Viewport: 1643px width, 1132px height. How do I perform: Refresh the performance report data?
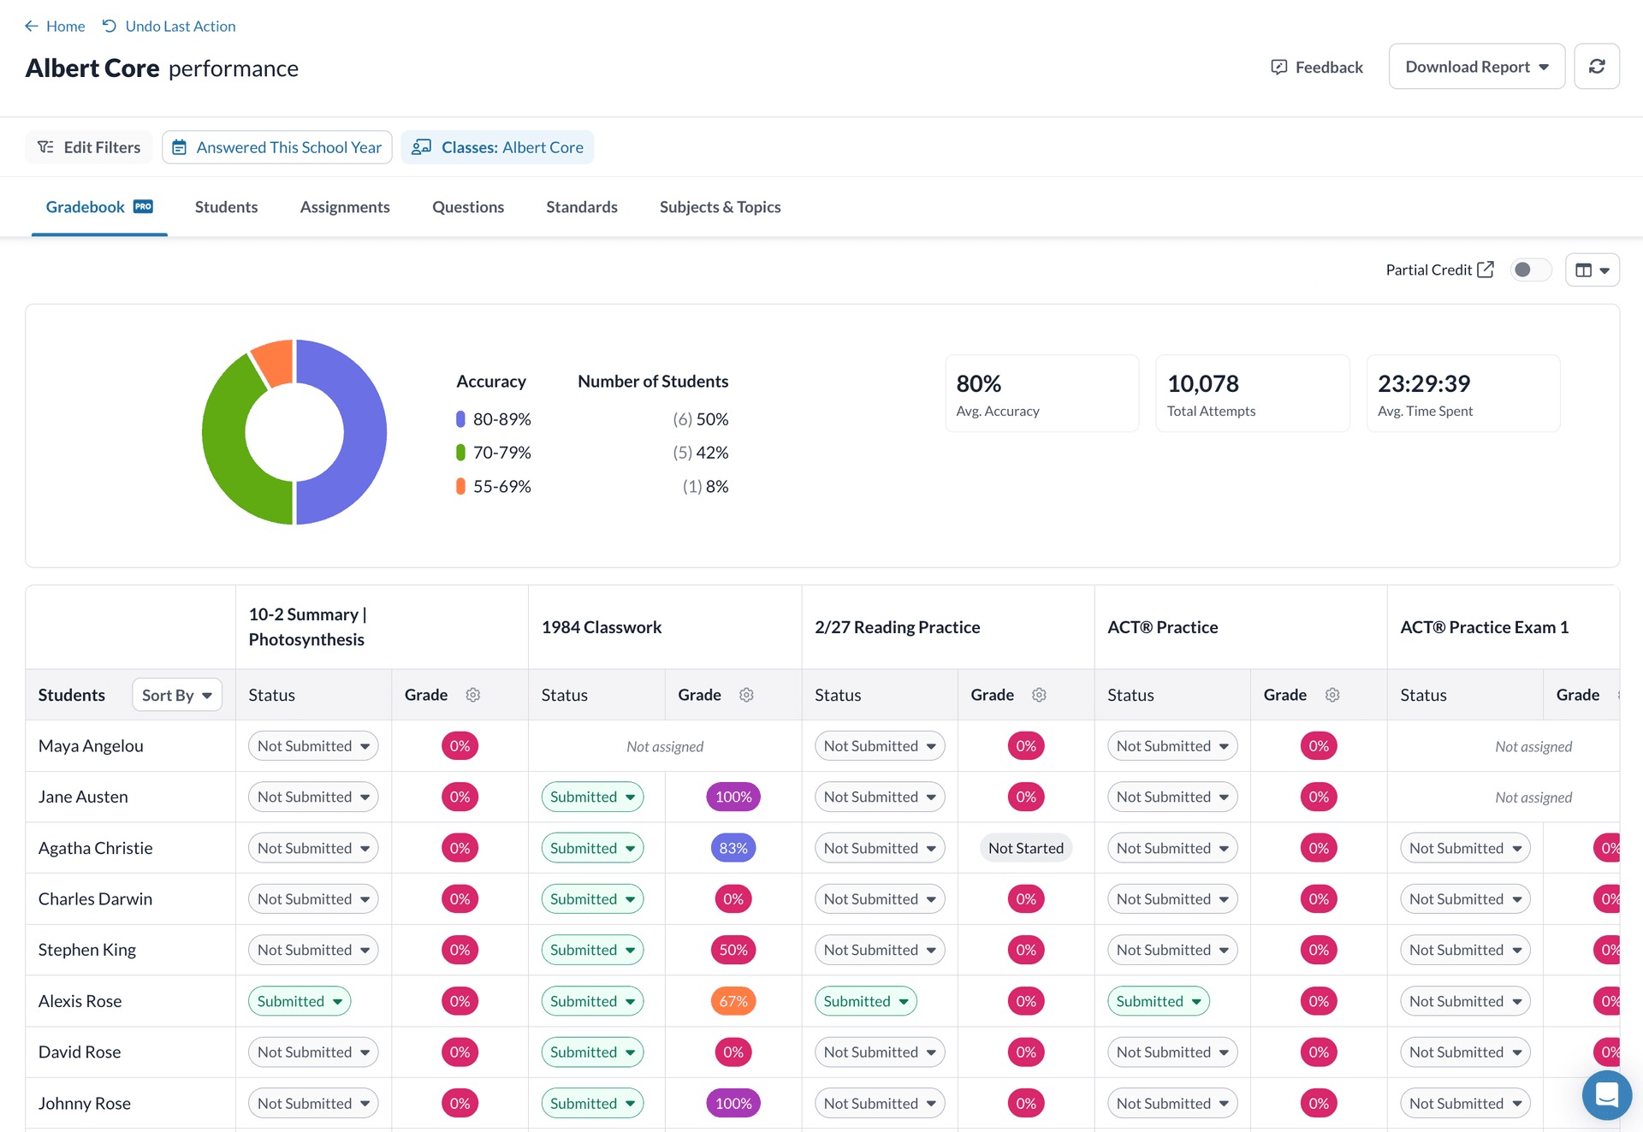click(1597, 66)
